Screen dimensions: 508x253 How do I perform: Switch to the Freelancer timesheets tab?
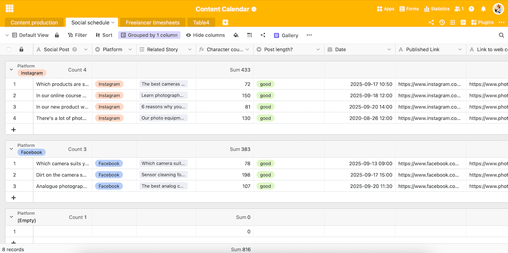(x=154, y=22)
